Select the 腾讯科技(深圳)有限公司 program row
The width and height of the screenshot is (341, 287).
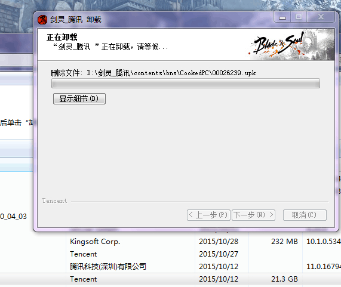[x=171, y=266]
